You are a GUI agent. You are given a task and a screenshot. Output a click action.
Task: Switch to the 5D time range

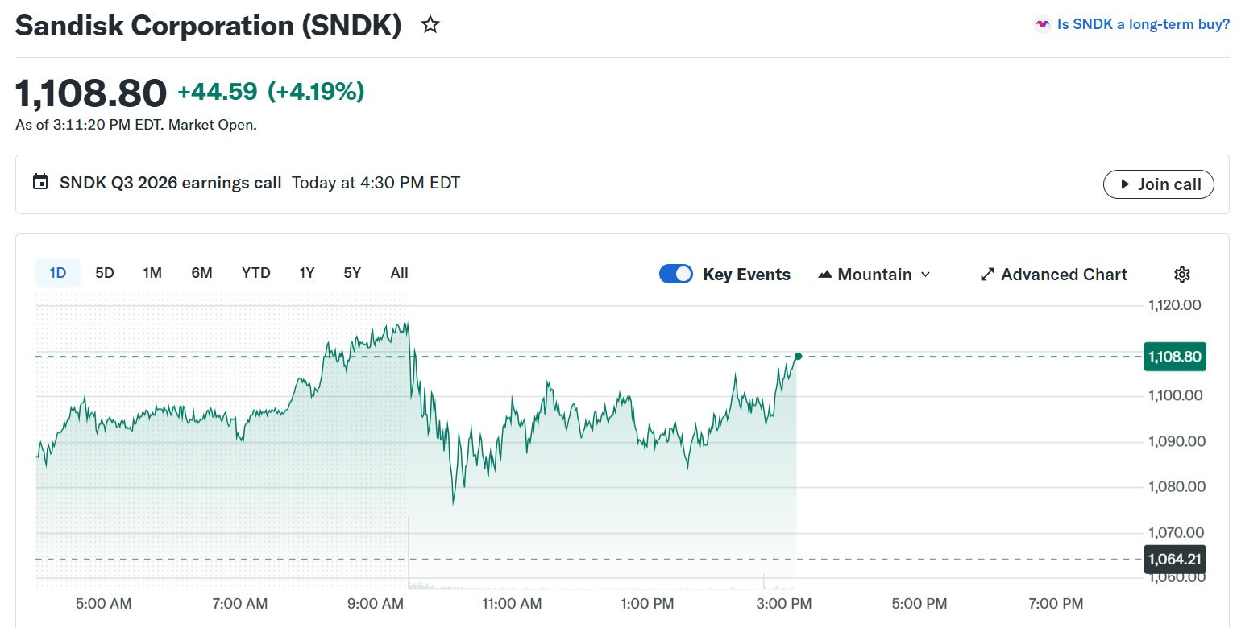click(105, 273)
